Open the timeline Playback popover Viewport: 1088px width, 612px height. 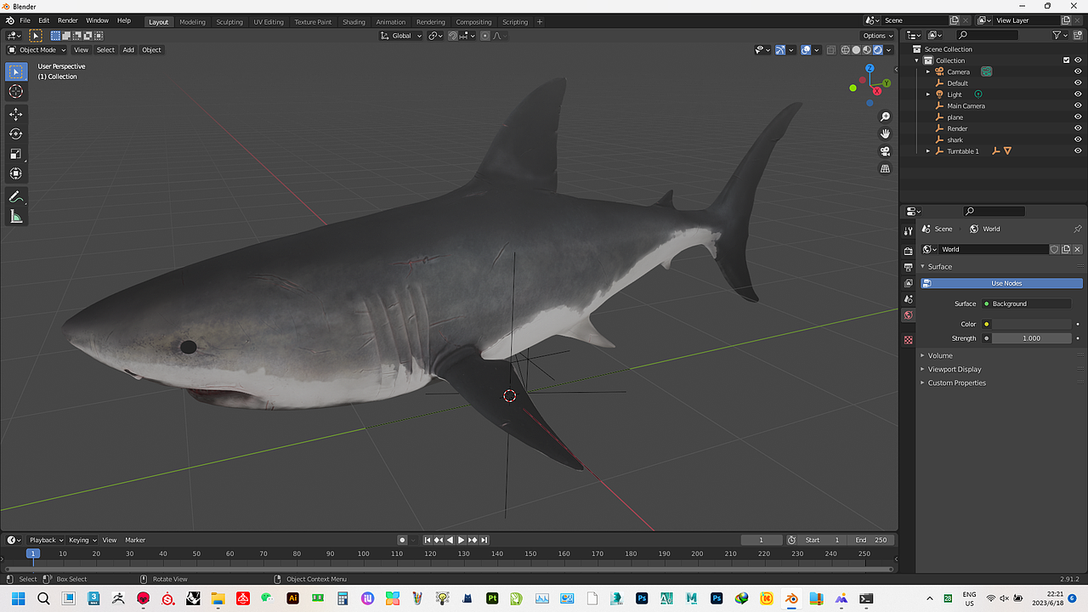pos(45,540)
